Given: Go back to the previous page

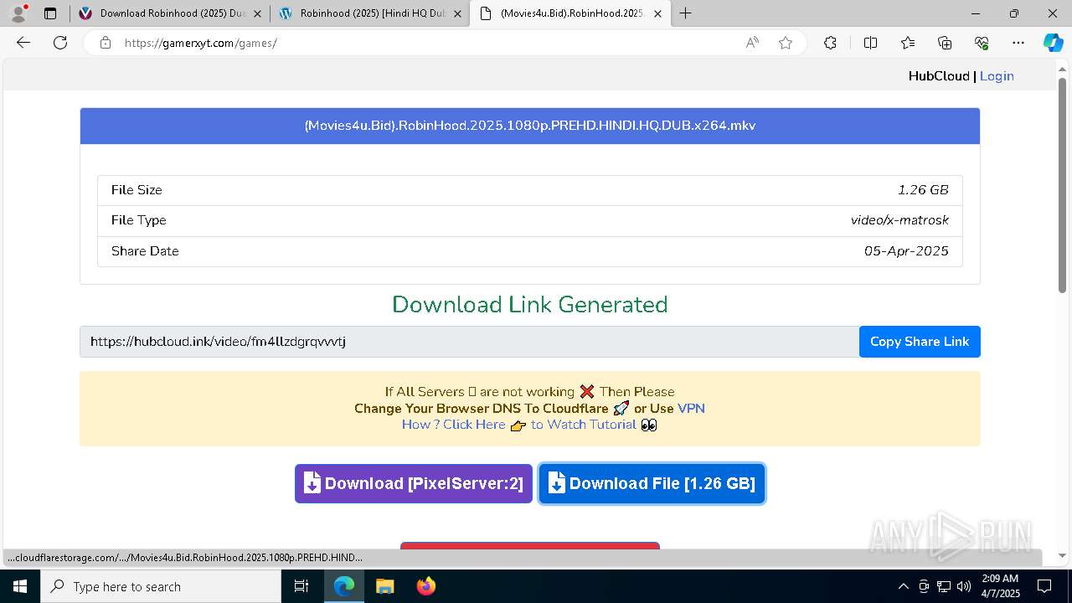Looking at the screenshot, I should 23,43.
